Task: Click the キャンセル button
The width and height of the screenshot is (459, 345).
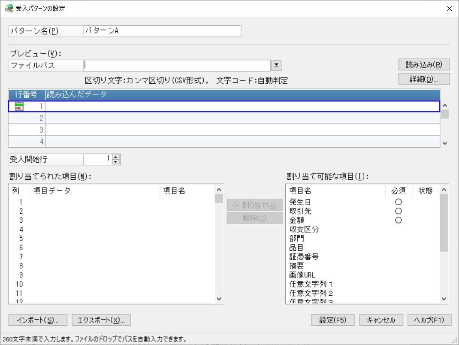Action: [381, 320]
